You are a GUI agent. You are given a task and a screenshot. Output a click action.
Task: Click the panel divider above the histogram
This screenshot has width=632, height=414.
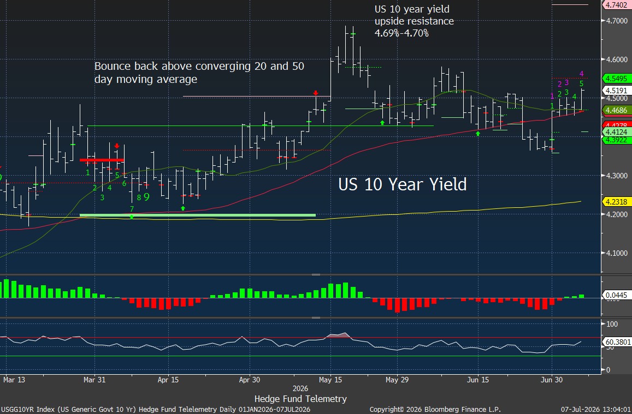[x=316, y=275]
